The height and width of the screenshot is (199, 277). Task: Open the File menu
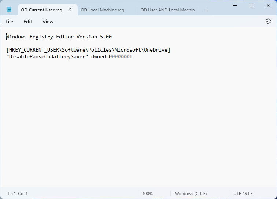click(x=9, y=22)
